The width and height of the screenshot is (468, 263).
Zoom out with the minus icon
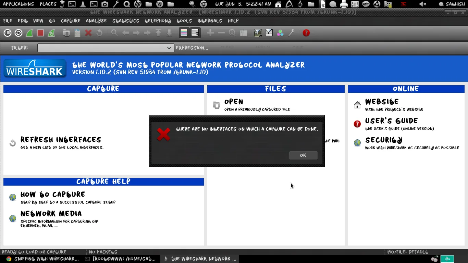(x=221, y=33)
